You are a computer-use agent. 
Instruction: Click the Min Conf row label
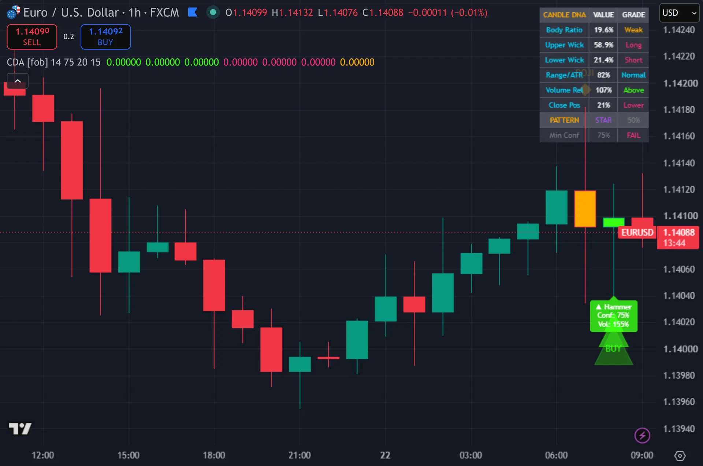[564, 135]
